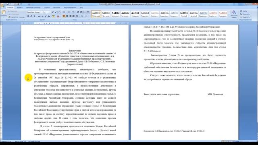Apply the Строгий style

pos(184,14)
